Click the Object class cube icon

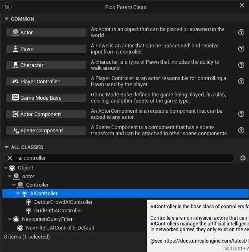click(x=12, y=168)
